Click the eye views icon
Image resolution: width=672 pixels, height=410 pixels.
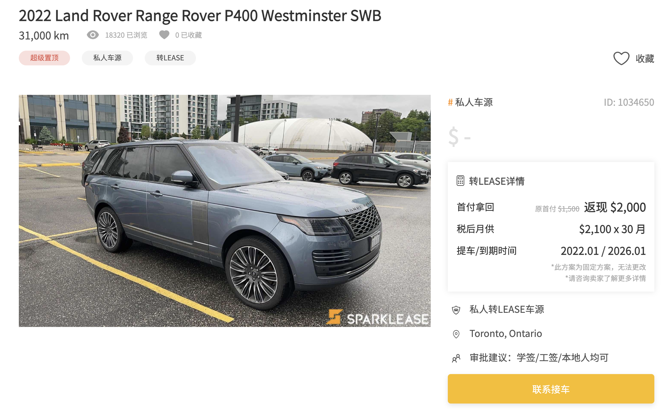93,35
